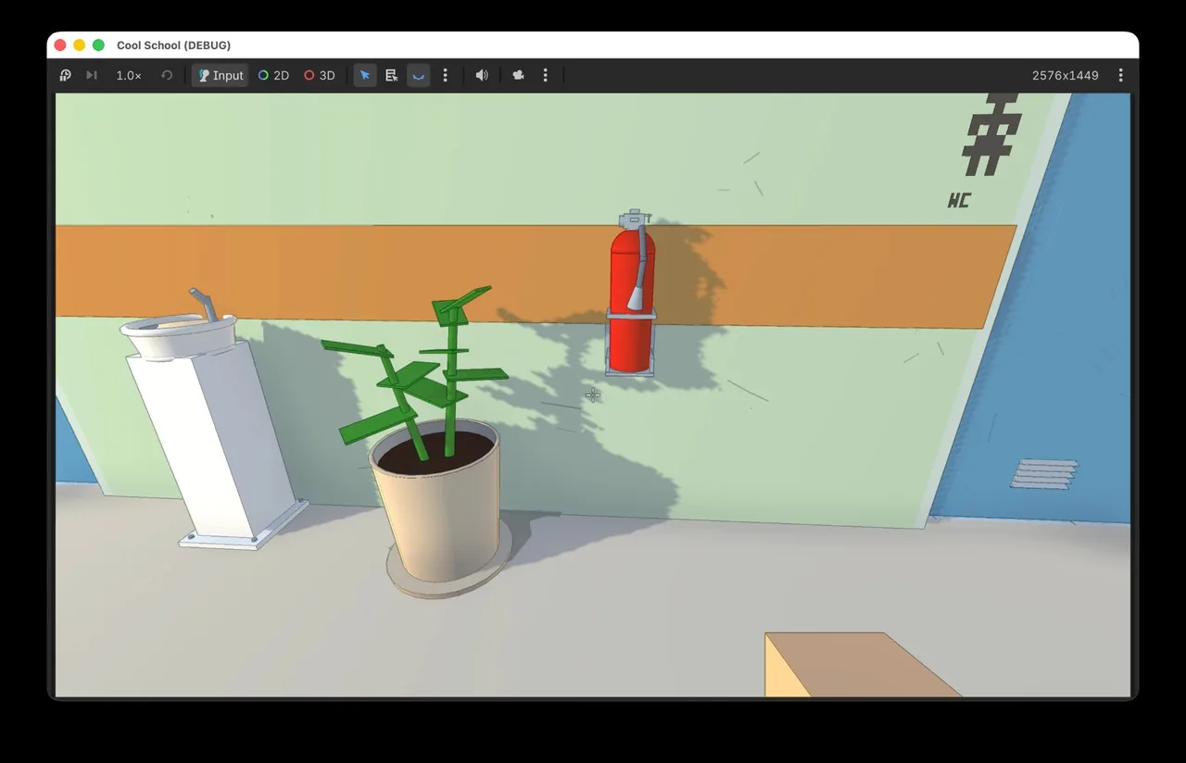Open the three-dot menu beside 2576x1449
This screenshot has height=763, width=1186.
pyautogui.click(x=1120, y=75)
